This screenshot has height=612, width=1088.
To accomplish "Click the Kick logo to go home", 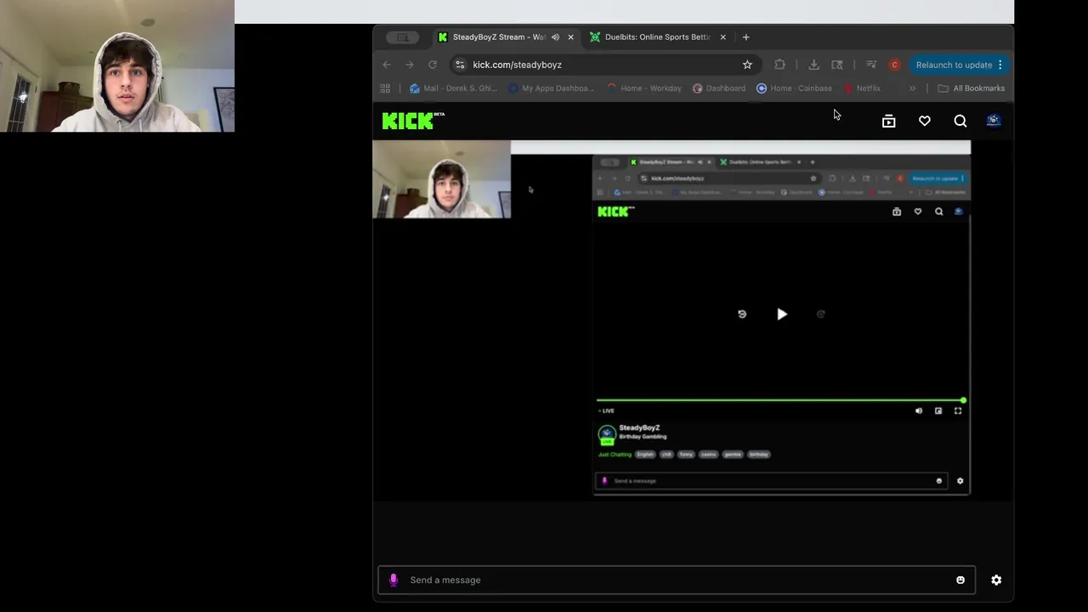I will click(x=413, y=121).
